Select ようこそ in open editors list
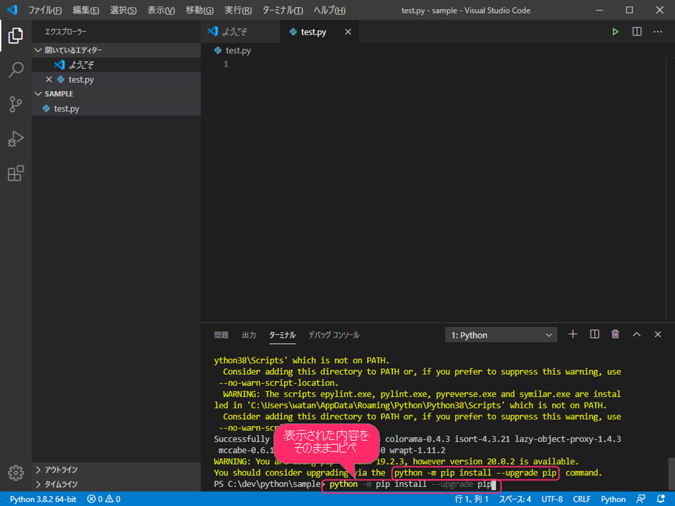Image resolution: width=675 pixels, height=506 pixels. 116,65
